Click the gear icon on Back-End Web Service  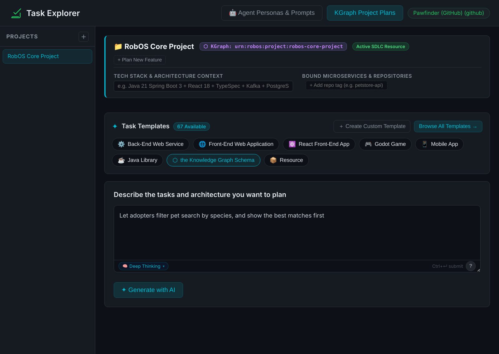pyautogui.click(x=121, y=144)
